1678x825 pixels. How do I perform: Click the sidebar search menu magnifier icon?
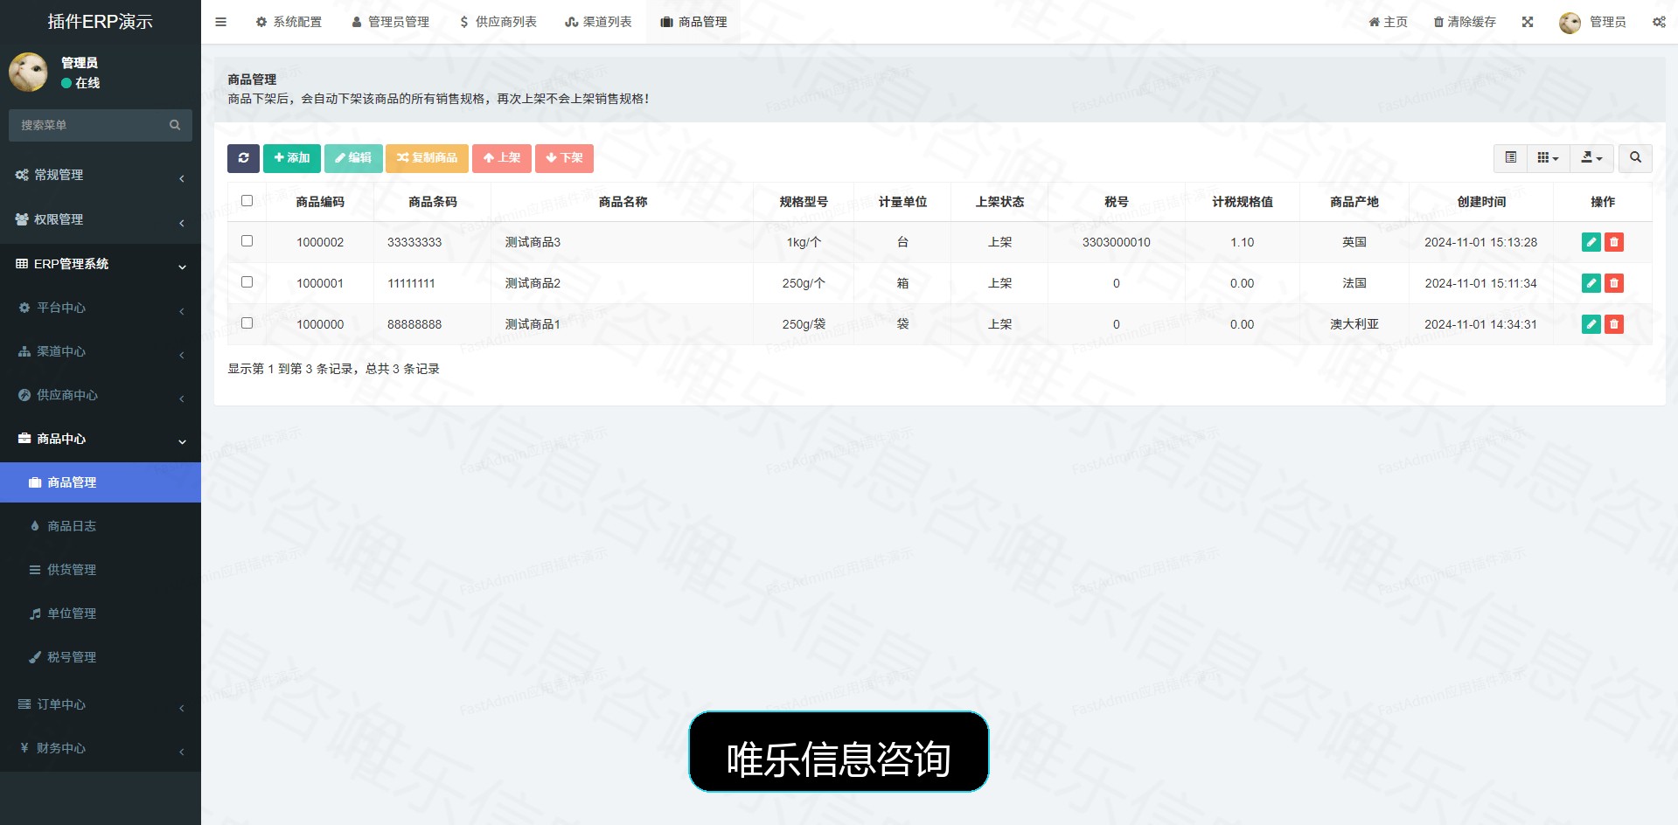click(175, 125)
